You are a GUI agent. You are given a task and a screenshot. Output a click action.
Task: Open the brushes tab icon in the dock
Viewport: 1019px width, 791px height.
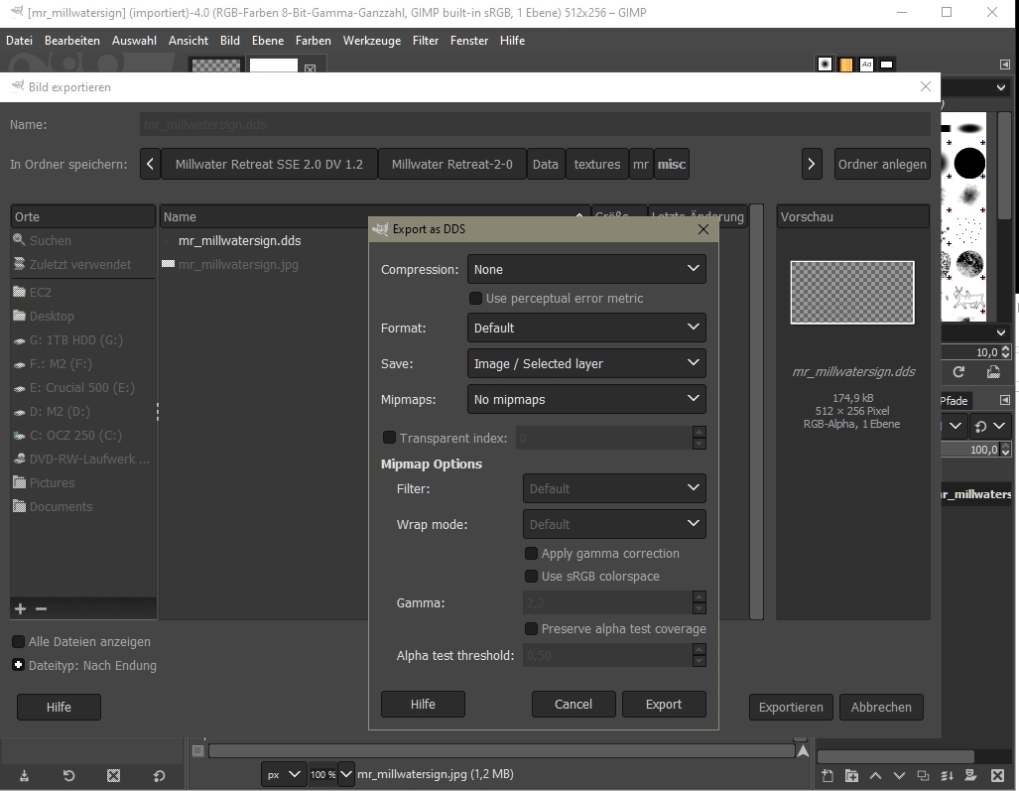[825, 65]
